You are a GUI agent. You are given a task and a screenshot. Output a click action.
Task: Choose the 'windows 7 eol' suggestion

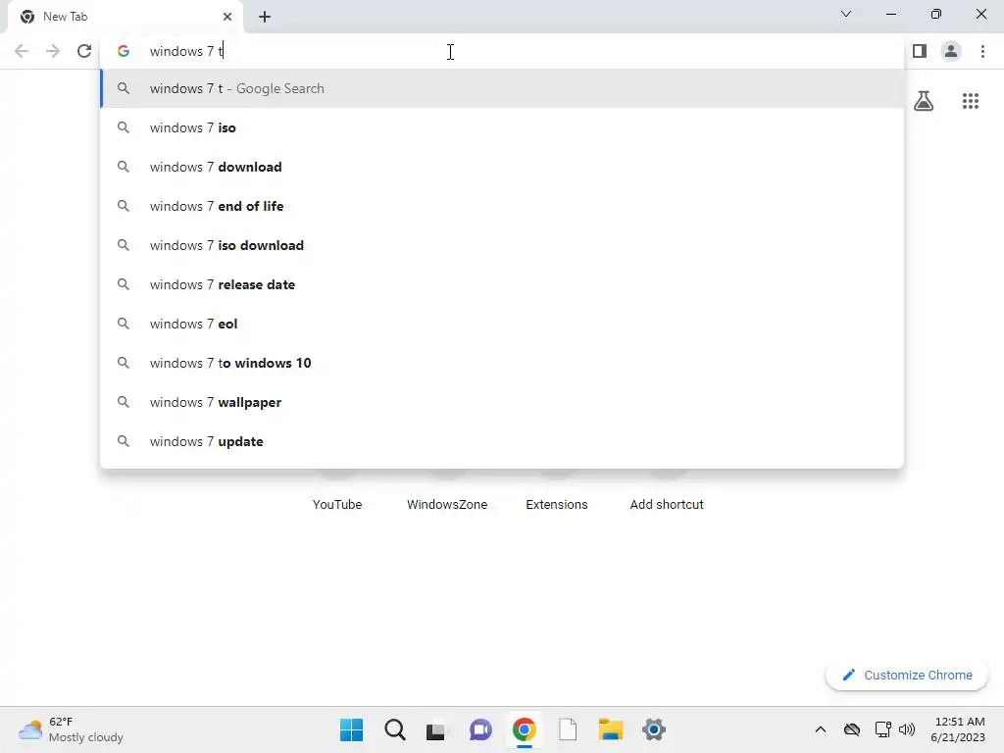tap(502, 324)
